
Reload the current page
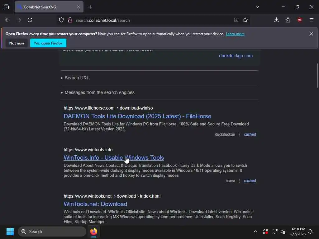coord(30,20)
